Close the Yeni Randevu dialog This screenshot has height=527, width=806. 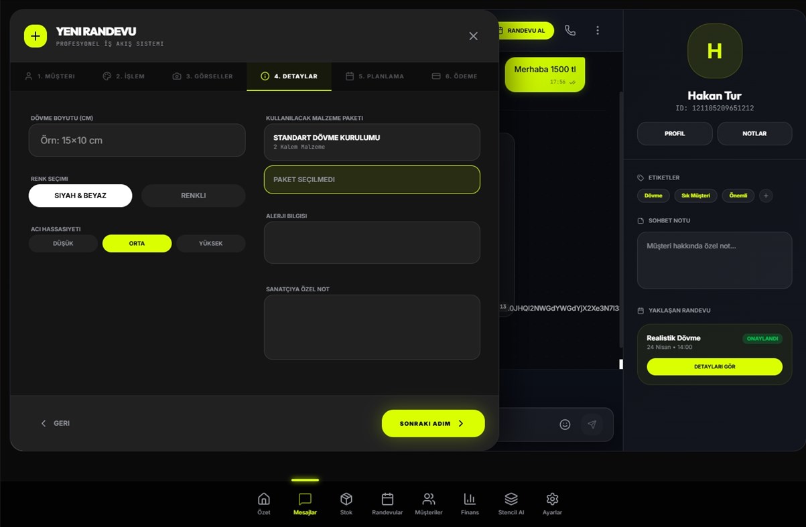[x=473, y=36]
